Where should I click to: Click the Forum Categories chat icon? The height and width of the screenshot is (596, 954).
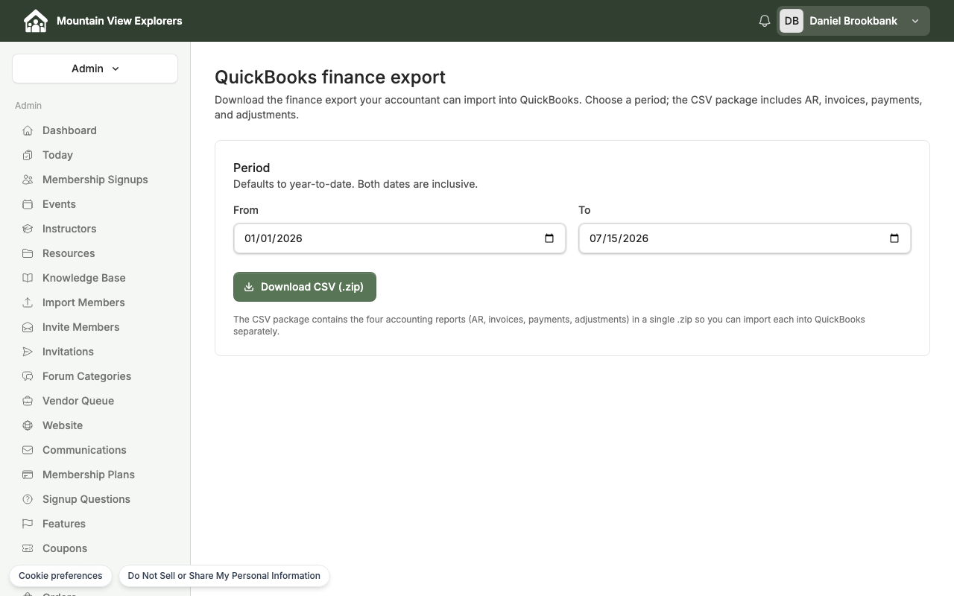click(x=28, y=376)
